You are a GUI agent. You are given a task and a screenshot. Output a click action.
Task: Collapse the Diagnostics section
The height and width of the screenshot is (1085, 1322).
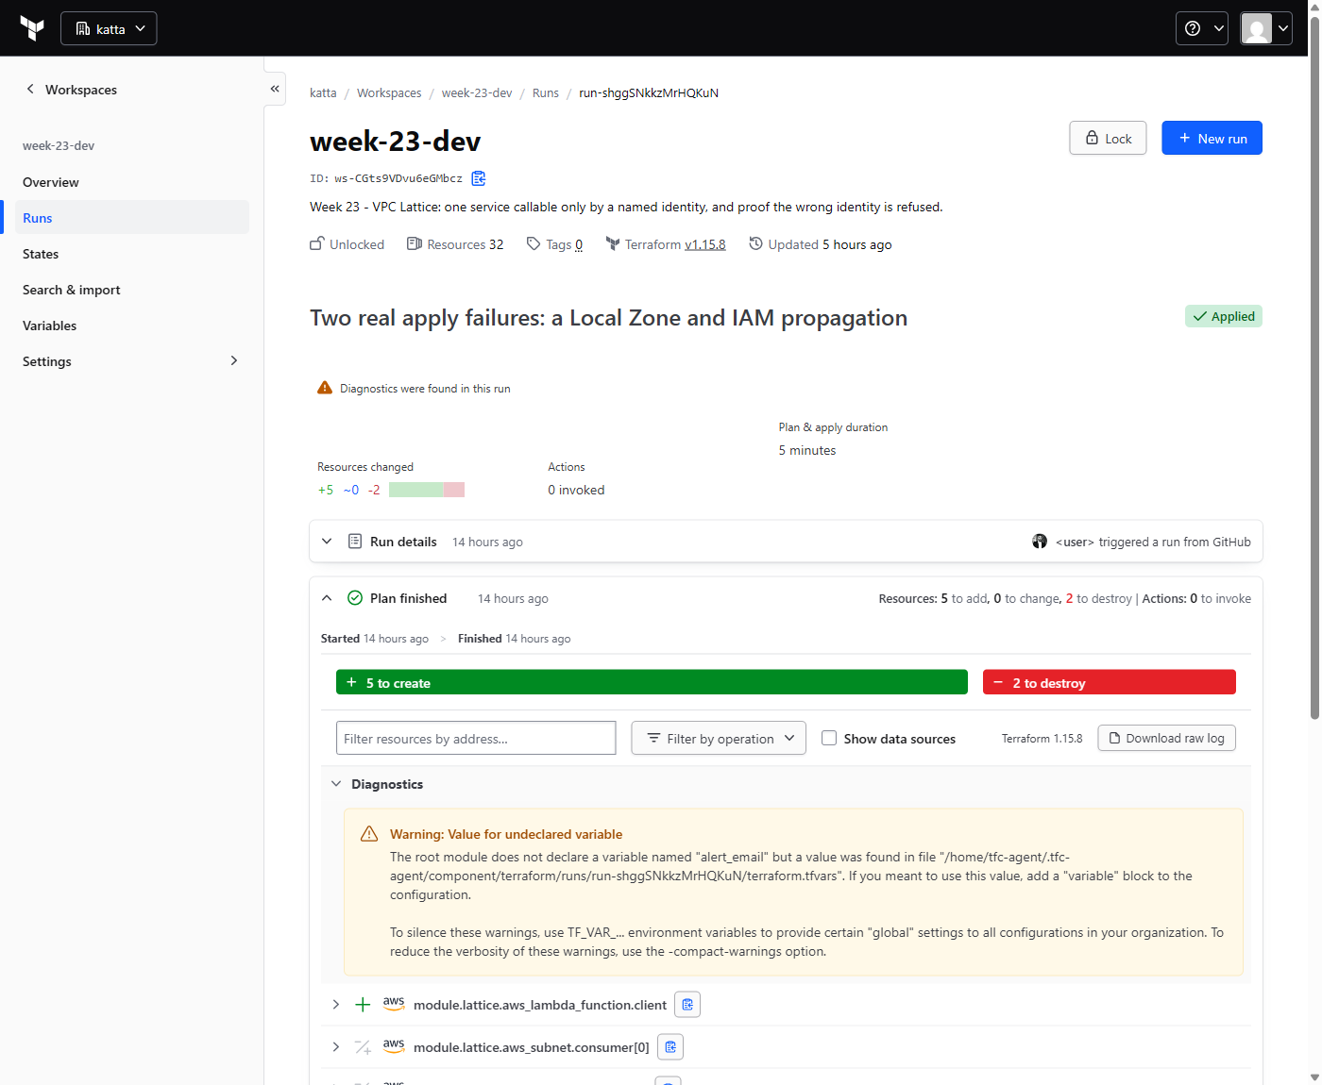click(x=336, y=784)
